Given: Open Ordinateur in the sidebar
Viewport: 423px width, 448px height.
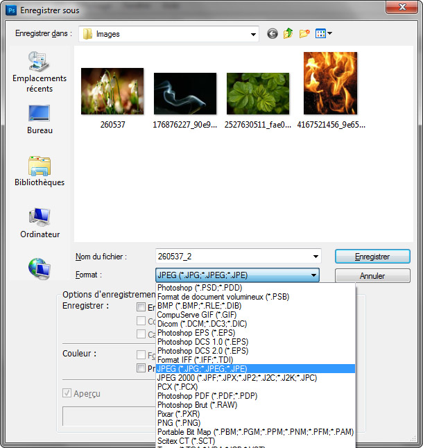Looking at the screenshot, I should click(40, 223).
